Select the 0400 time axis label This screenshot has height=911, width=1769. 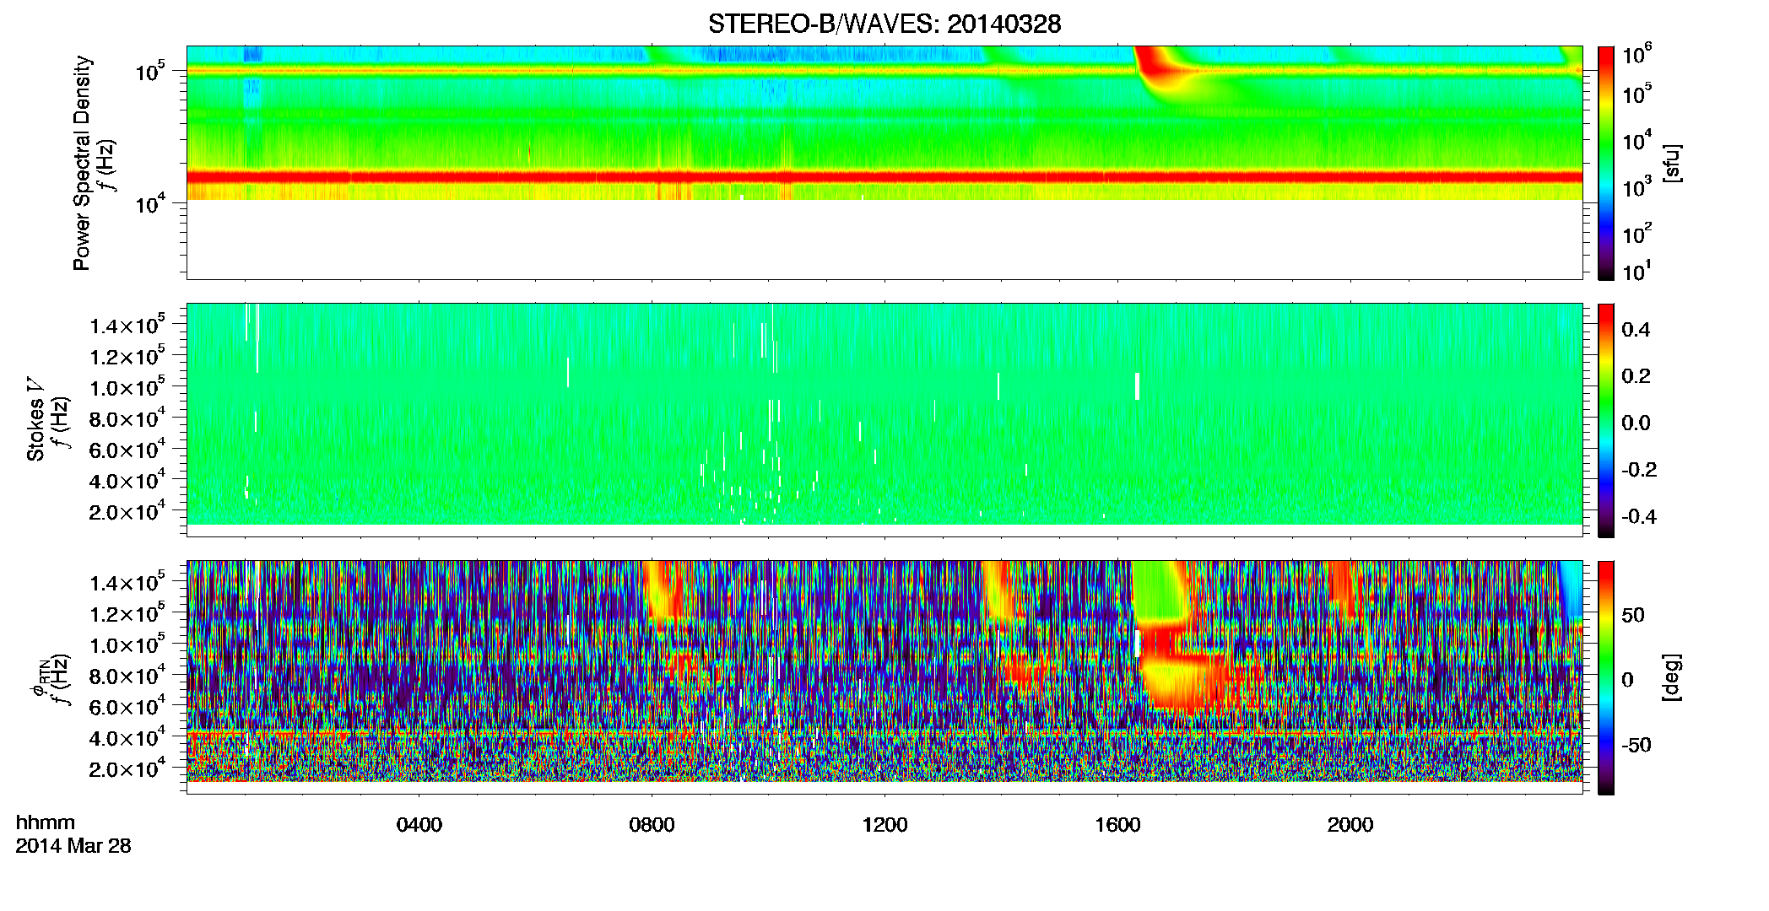click(x=419, y=825)
